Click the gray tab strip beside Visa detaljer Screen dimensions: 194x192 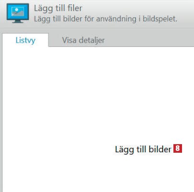tap(150, 40)
